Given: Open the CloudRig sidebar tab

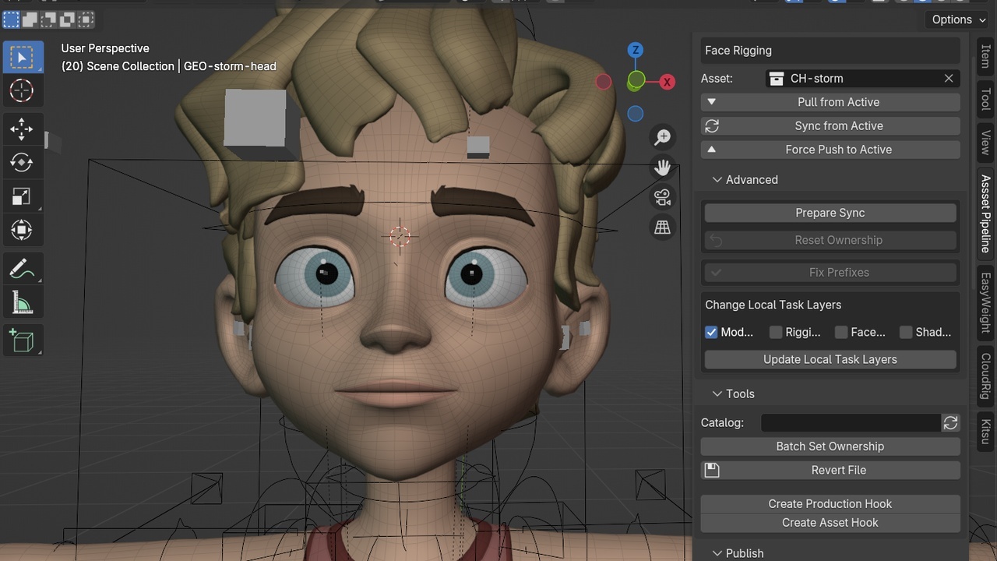Looking at the screenshot, I should [x=985, y=377].
